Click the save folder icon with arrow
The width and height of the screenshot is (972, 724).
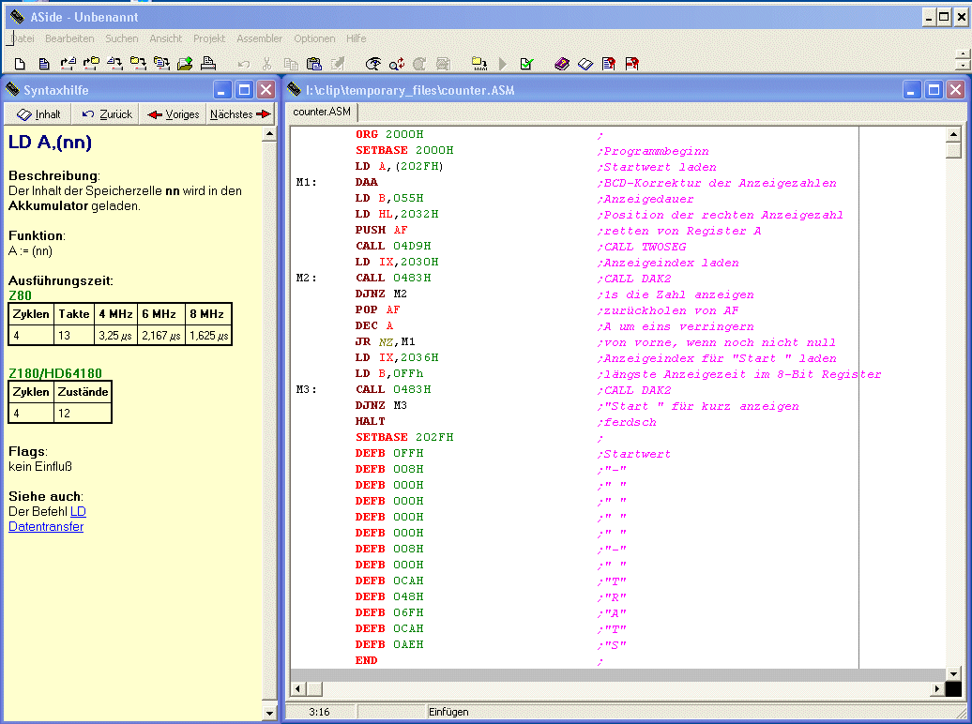pos(138,63)
